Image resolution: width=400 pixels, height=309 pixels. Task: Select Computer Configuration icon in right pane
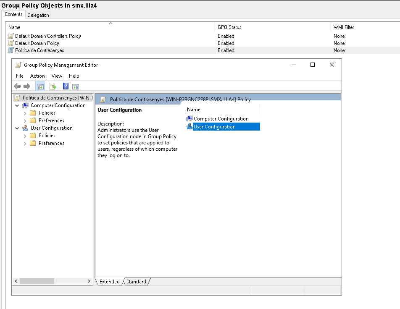click(x=189, y=119)
